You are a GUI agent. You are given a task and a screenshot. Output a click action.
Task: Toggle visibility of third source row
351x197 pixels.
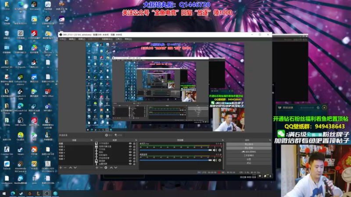[130, 149]
